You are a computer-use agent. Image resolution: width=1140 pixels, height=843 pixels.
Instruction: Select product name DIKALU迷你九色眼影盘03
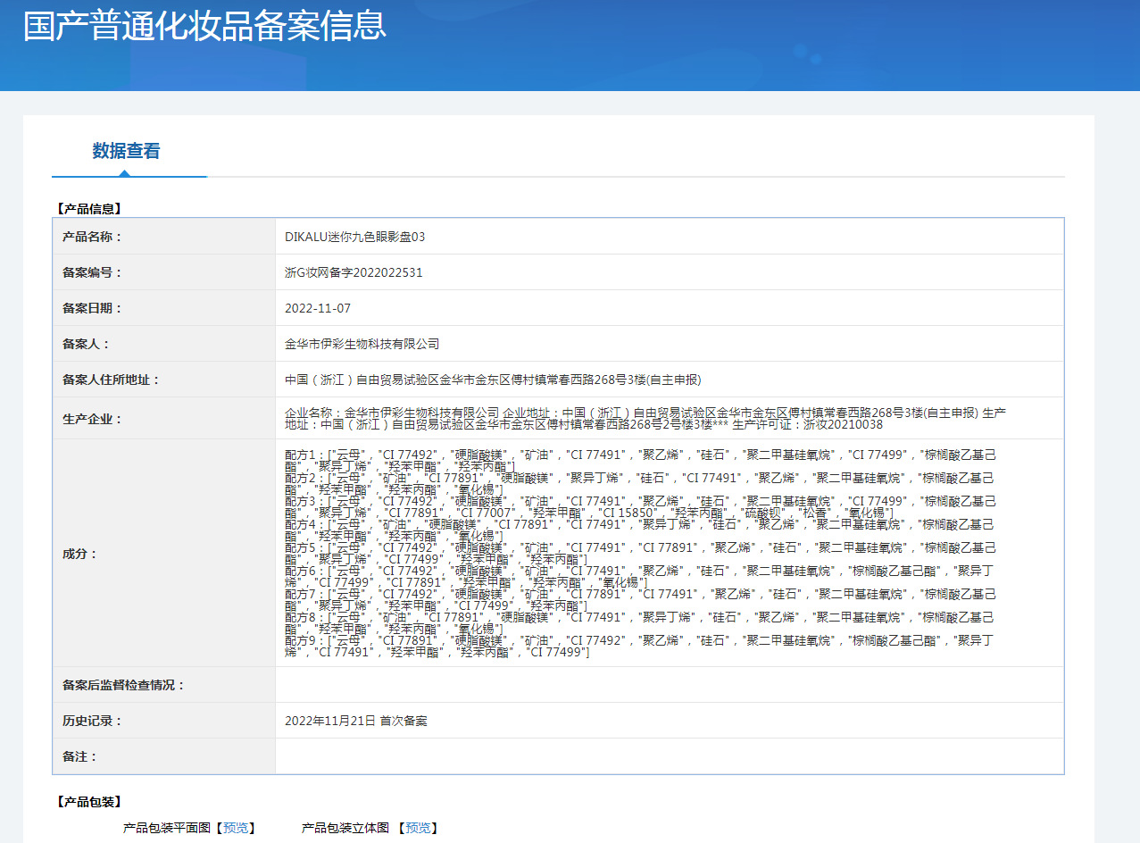pyautogui.click(x=355, y=237)
